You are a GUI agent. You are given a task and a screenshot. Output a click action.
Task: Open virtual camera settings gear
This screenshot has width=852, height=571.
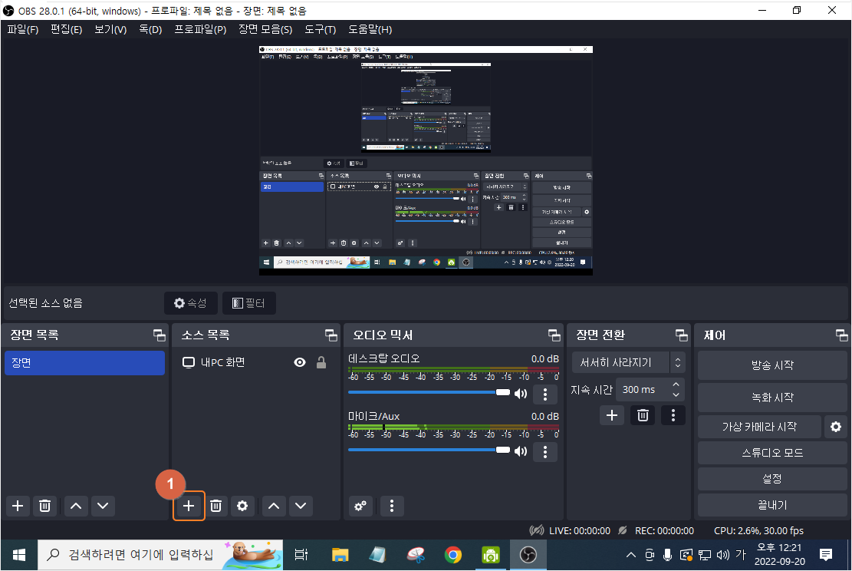[835, 426]
